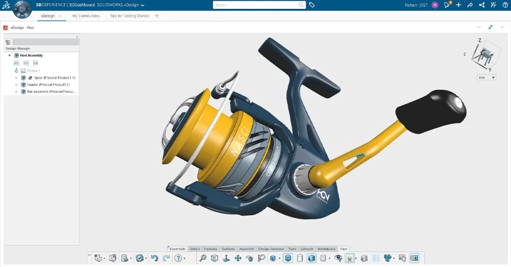
Task: Toggle the hide/show eye icon in toolbar
Action: [x=338, y=258]
